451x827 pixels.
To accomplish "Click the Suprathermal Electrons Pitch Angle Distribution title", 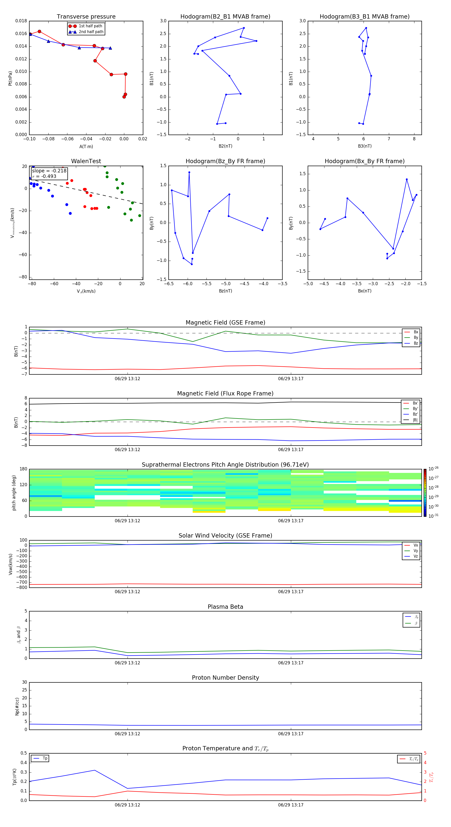I will coord(225,465).
